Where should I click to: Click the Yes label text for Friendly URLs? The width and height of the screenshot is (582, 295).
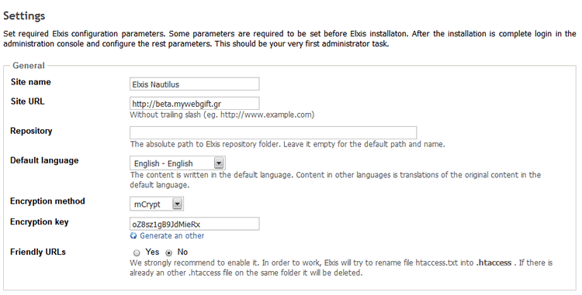click(x=152, y=252)
